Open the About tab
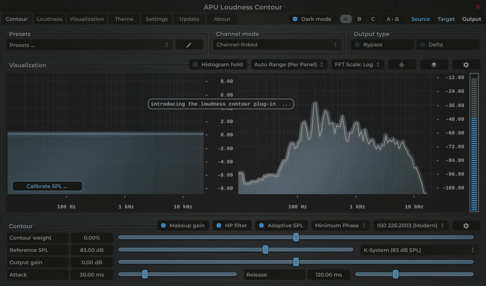The image size is (486, 286). click(221, 19)
